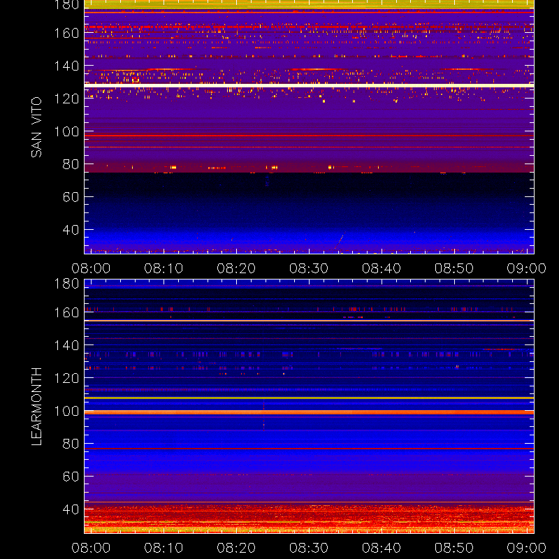Viewport: 559px width, 559px height.
Task: Pick the 80 frequency label on LEARMONTH plot
Action: 71,444
